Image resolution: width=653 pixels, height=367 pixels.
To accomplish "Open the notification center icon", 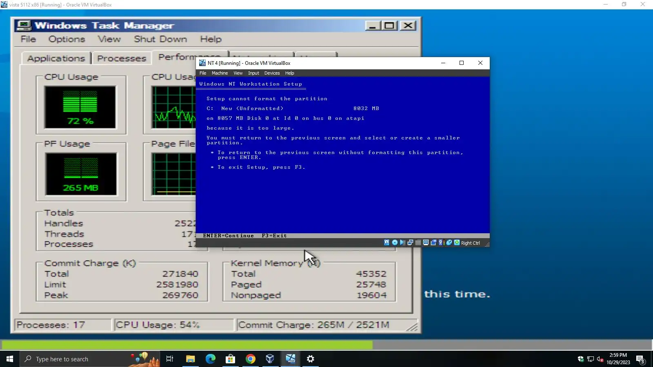I will [x=640, y=359].
